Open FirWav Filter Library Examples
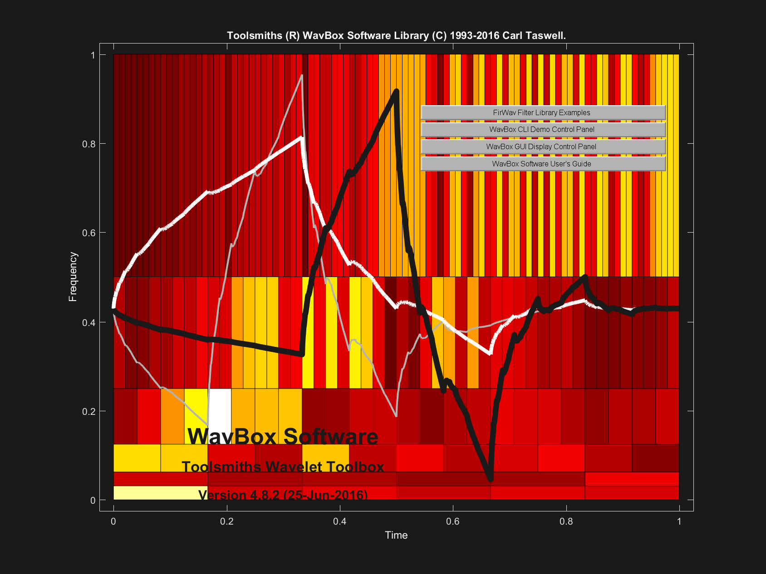Viewport: 766px width, 574px height. coord(543,112)
